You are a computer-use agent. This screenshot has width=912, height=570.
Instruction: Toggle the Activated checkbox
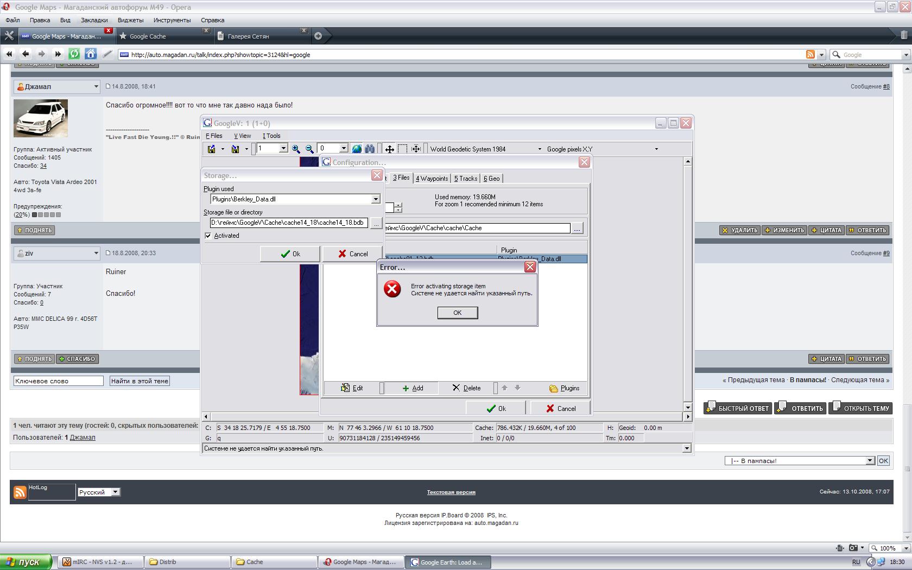208,236
